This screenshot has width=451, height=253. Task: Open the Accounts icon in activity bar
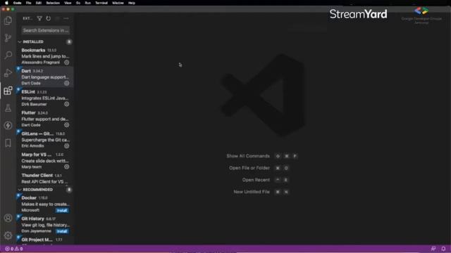8,218
